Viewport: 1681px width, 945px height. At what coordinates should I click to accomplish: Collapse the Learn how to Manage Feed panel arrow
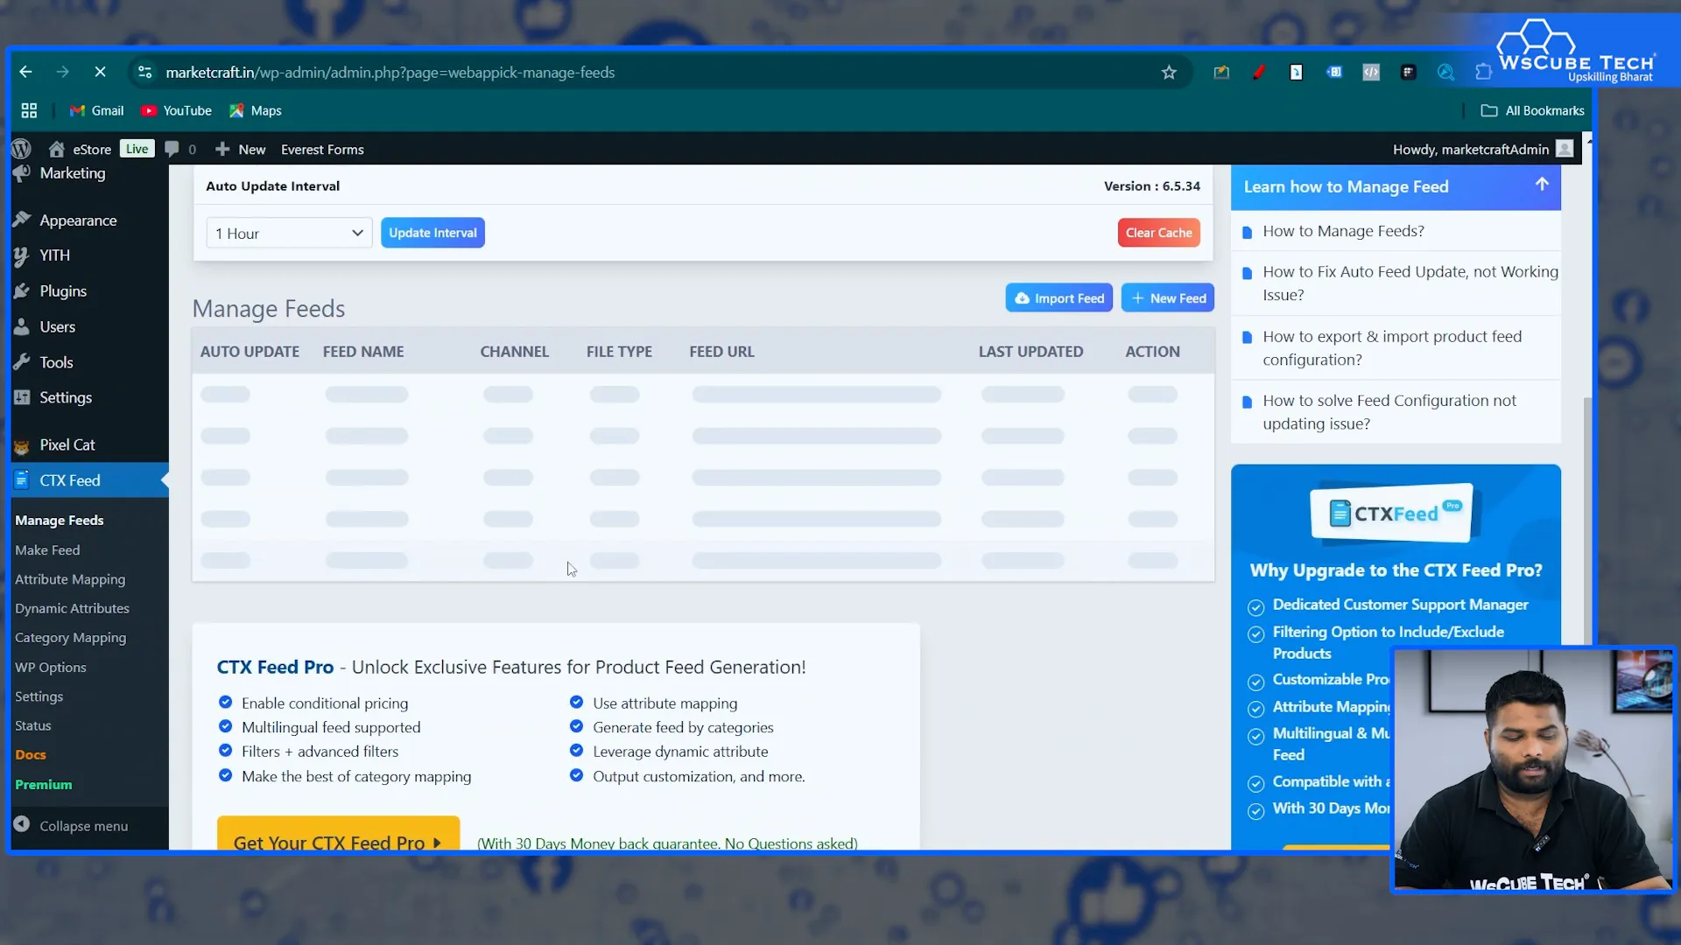1542,184
